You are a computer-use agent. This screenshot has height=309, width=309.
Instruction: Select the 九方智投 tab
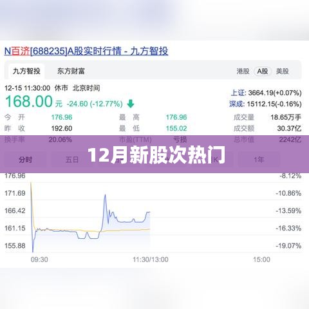pos(26,71)
